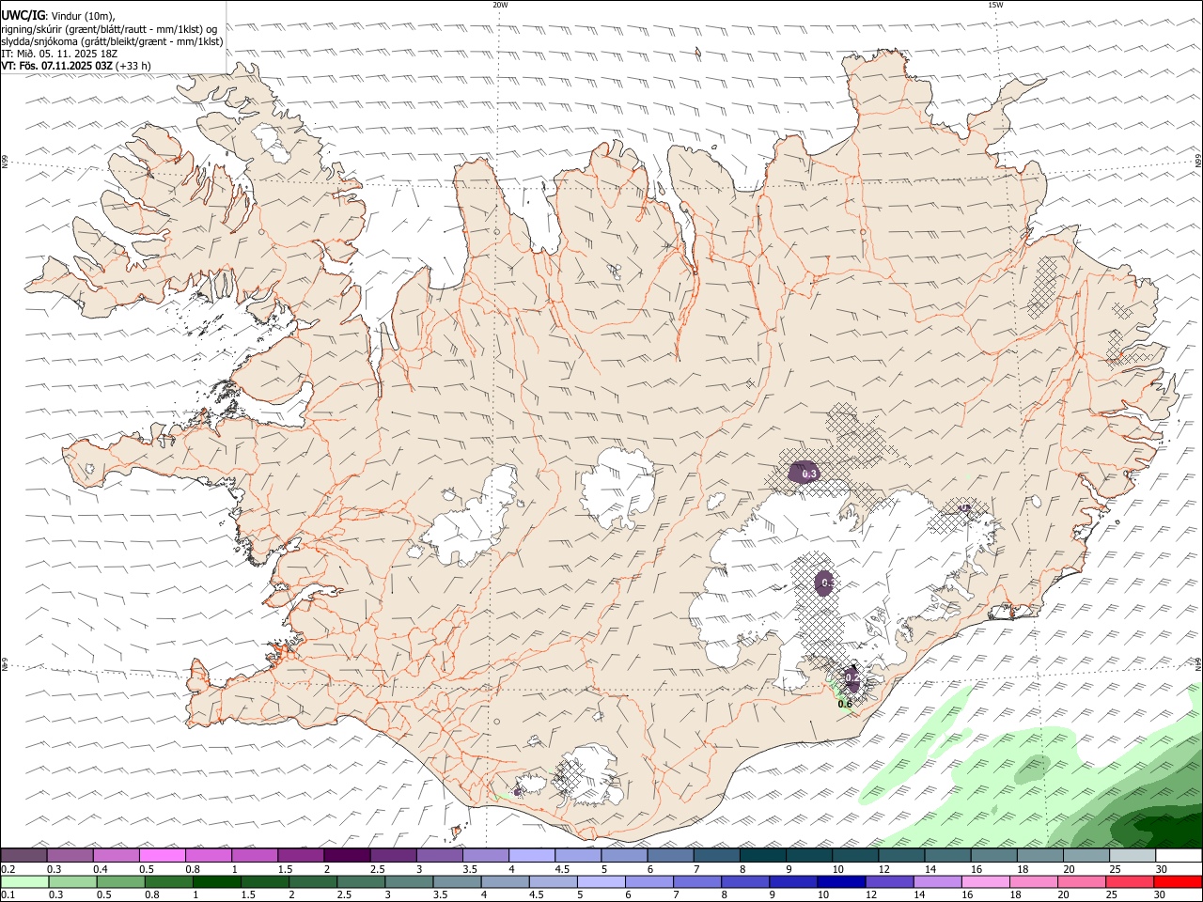Click the dark teal top-row swatch starting at 8
This screenshot has width=1203, height=902.
tap(763, 855)
